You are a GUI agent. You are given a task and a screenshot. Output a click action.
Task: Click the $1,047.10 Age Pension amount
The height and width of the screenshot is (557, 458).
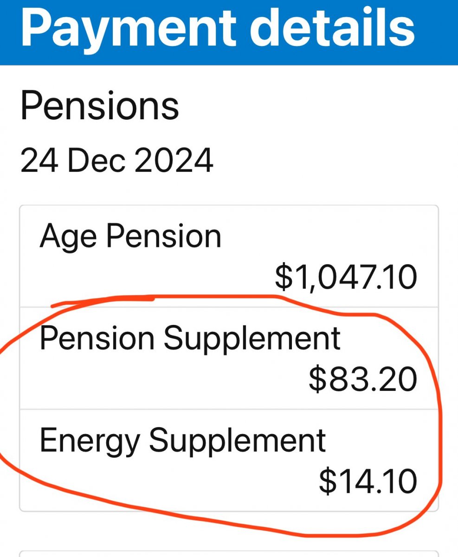coord(346,277)
